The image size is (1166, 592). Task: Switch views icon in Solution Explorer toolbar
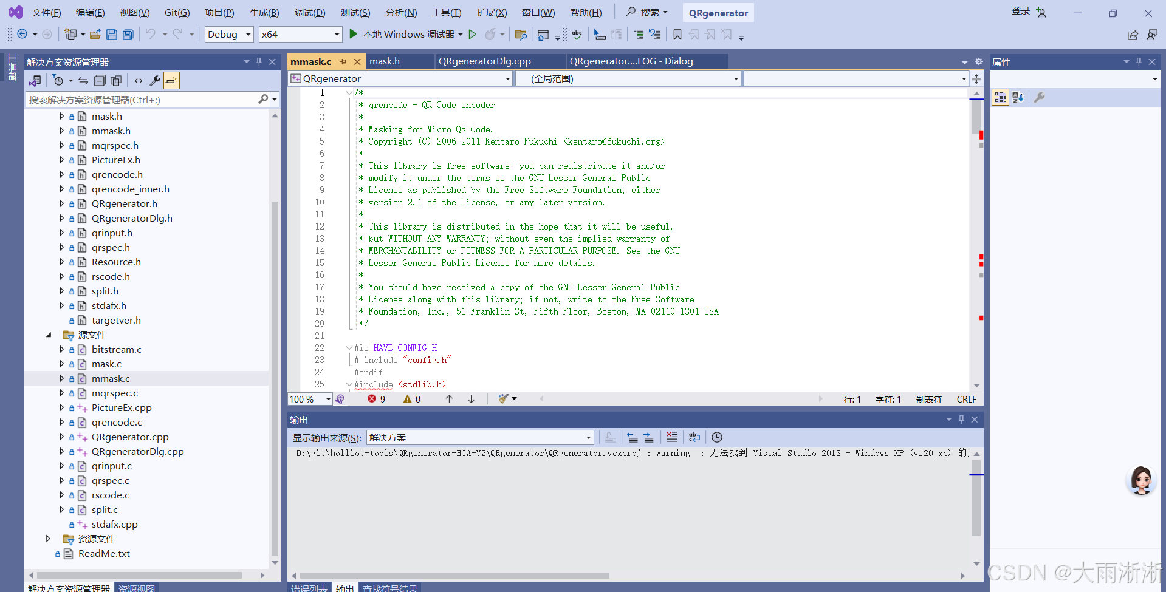pyautogui.click(x=35, y=80)
